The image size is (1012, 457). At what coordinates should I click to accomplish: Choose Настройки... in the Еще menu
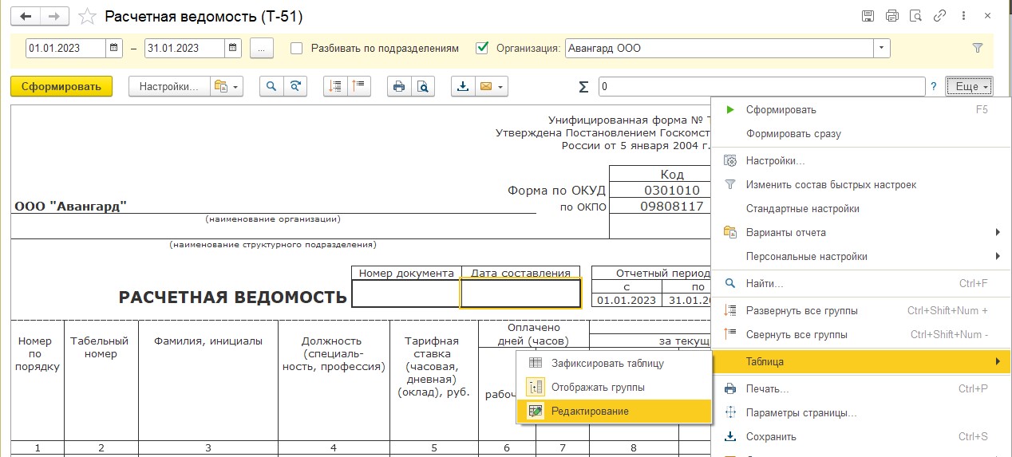pyautogui.click(x=861, y=161)
